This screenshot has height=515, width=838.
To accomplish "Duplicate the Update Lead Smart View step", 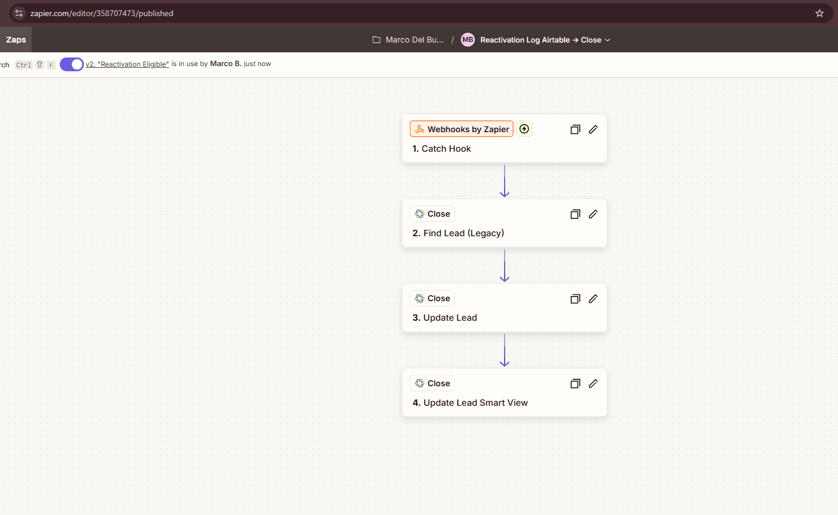I will pos(575,383).
